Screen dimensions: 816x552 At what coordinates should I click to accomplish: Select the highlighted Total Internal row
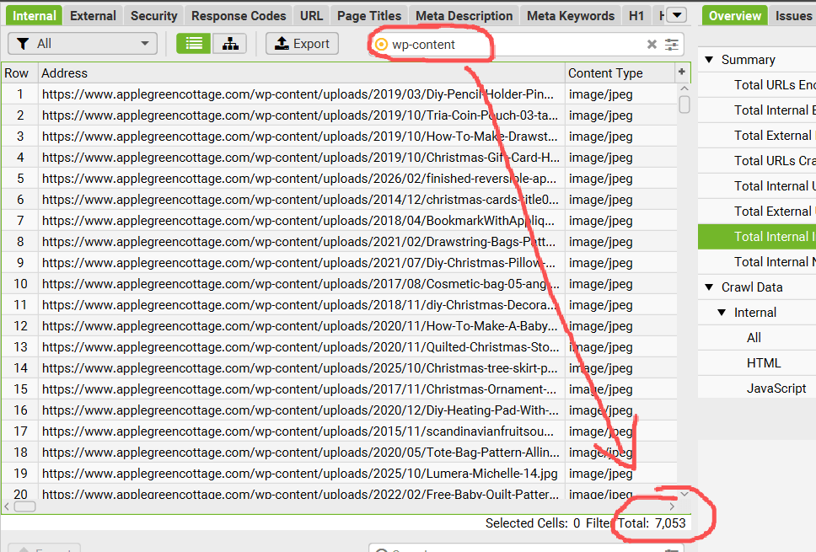pyautogui.click(x=757, y=237)
